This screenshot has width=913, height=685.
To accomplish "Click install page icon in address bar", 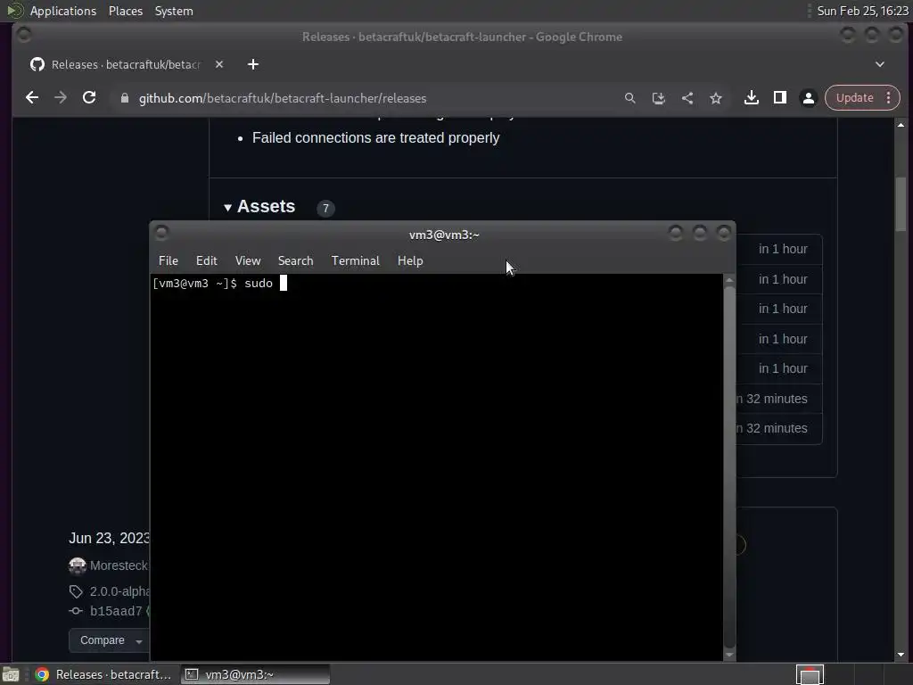I will point(659,98).
